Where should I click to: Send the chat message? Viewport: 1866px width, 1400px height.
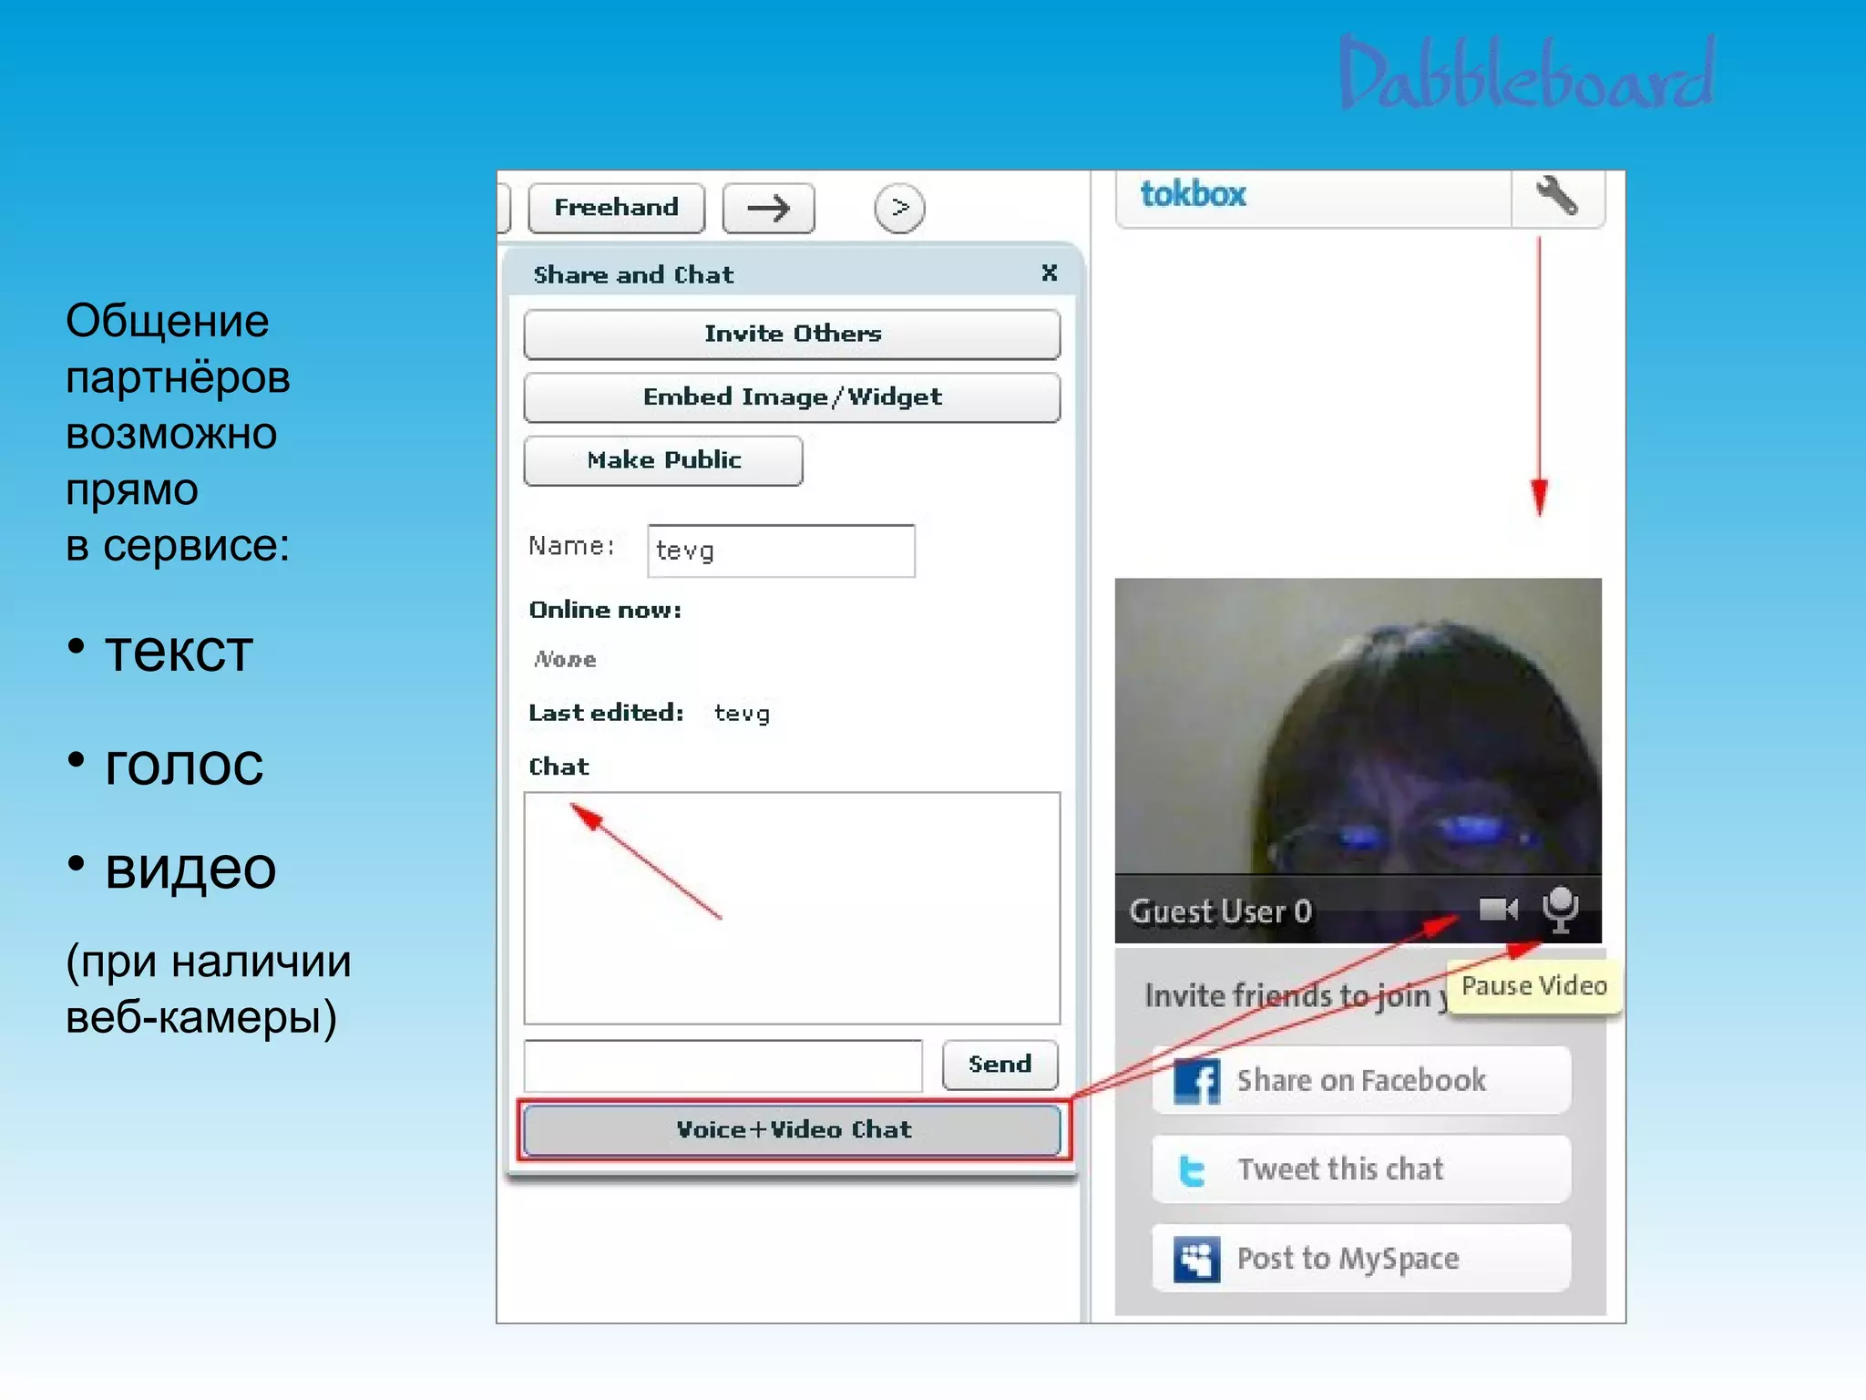click(x=1000, y=1065)
